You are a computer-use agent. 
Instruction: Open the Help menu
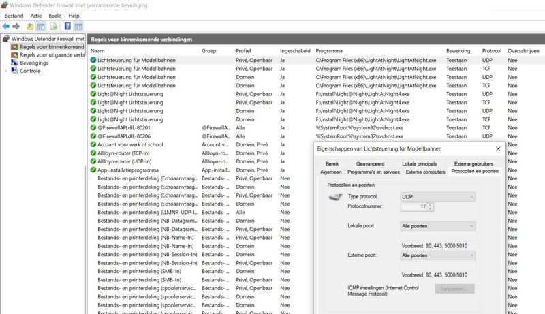[74, 16]
